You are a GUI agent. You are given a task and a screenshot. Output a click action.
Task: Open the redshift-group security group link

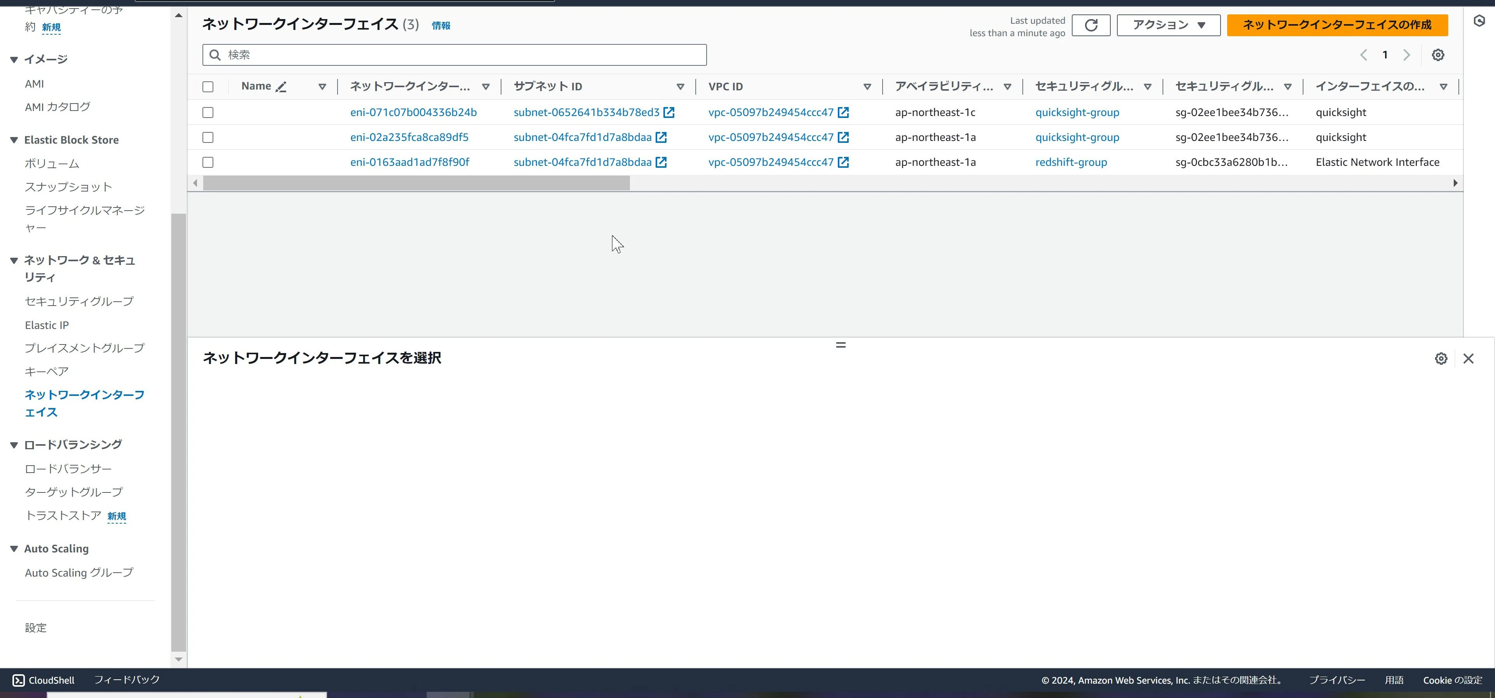click(x=1071, y=162)
